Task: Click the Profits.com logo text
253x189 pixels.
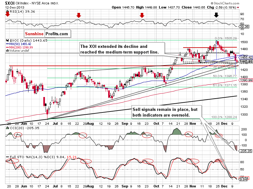Action: point(57,34)
